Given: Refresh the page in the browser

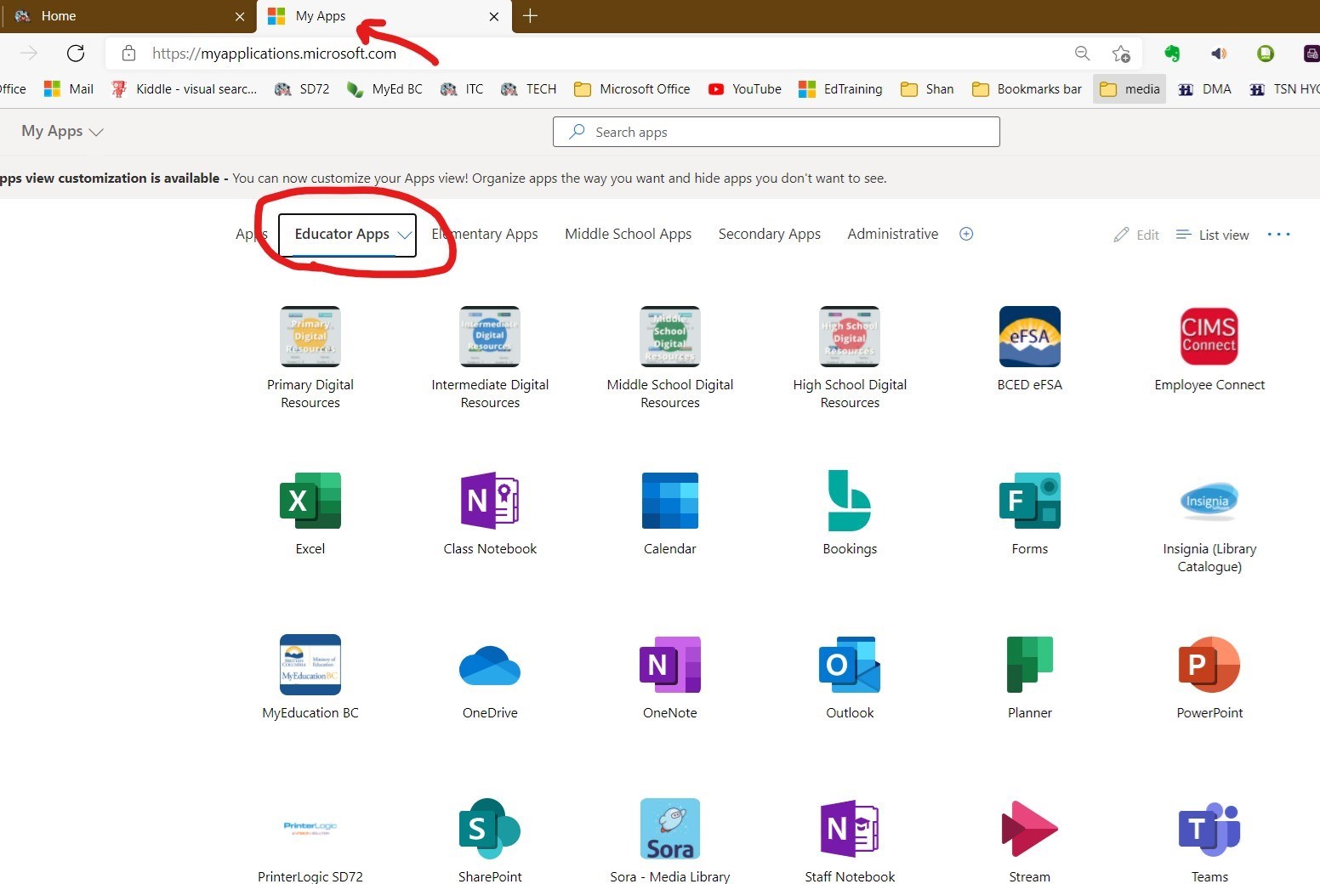Looking at the screenshot, I should pos(76,54).
